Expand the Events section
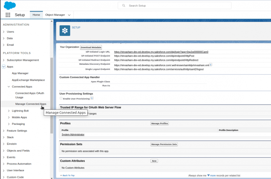The width and height of the screenshot is (271, 179). (4, 157)
